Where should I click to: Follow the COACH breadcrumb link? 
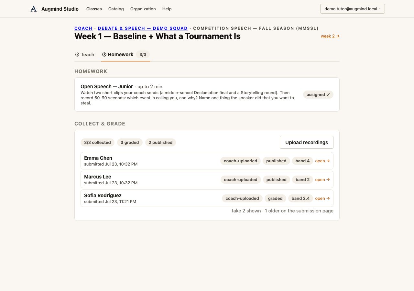click(x=83, y=28)
